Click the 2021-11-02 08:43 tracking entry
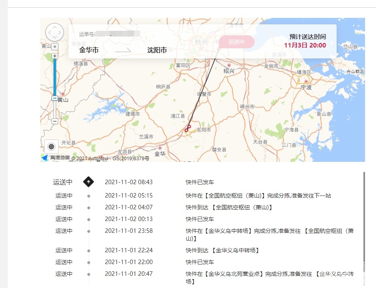Image resolution: width=376 pixels, height=288 pixels. point(129,182)
